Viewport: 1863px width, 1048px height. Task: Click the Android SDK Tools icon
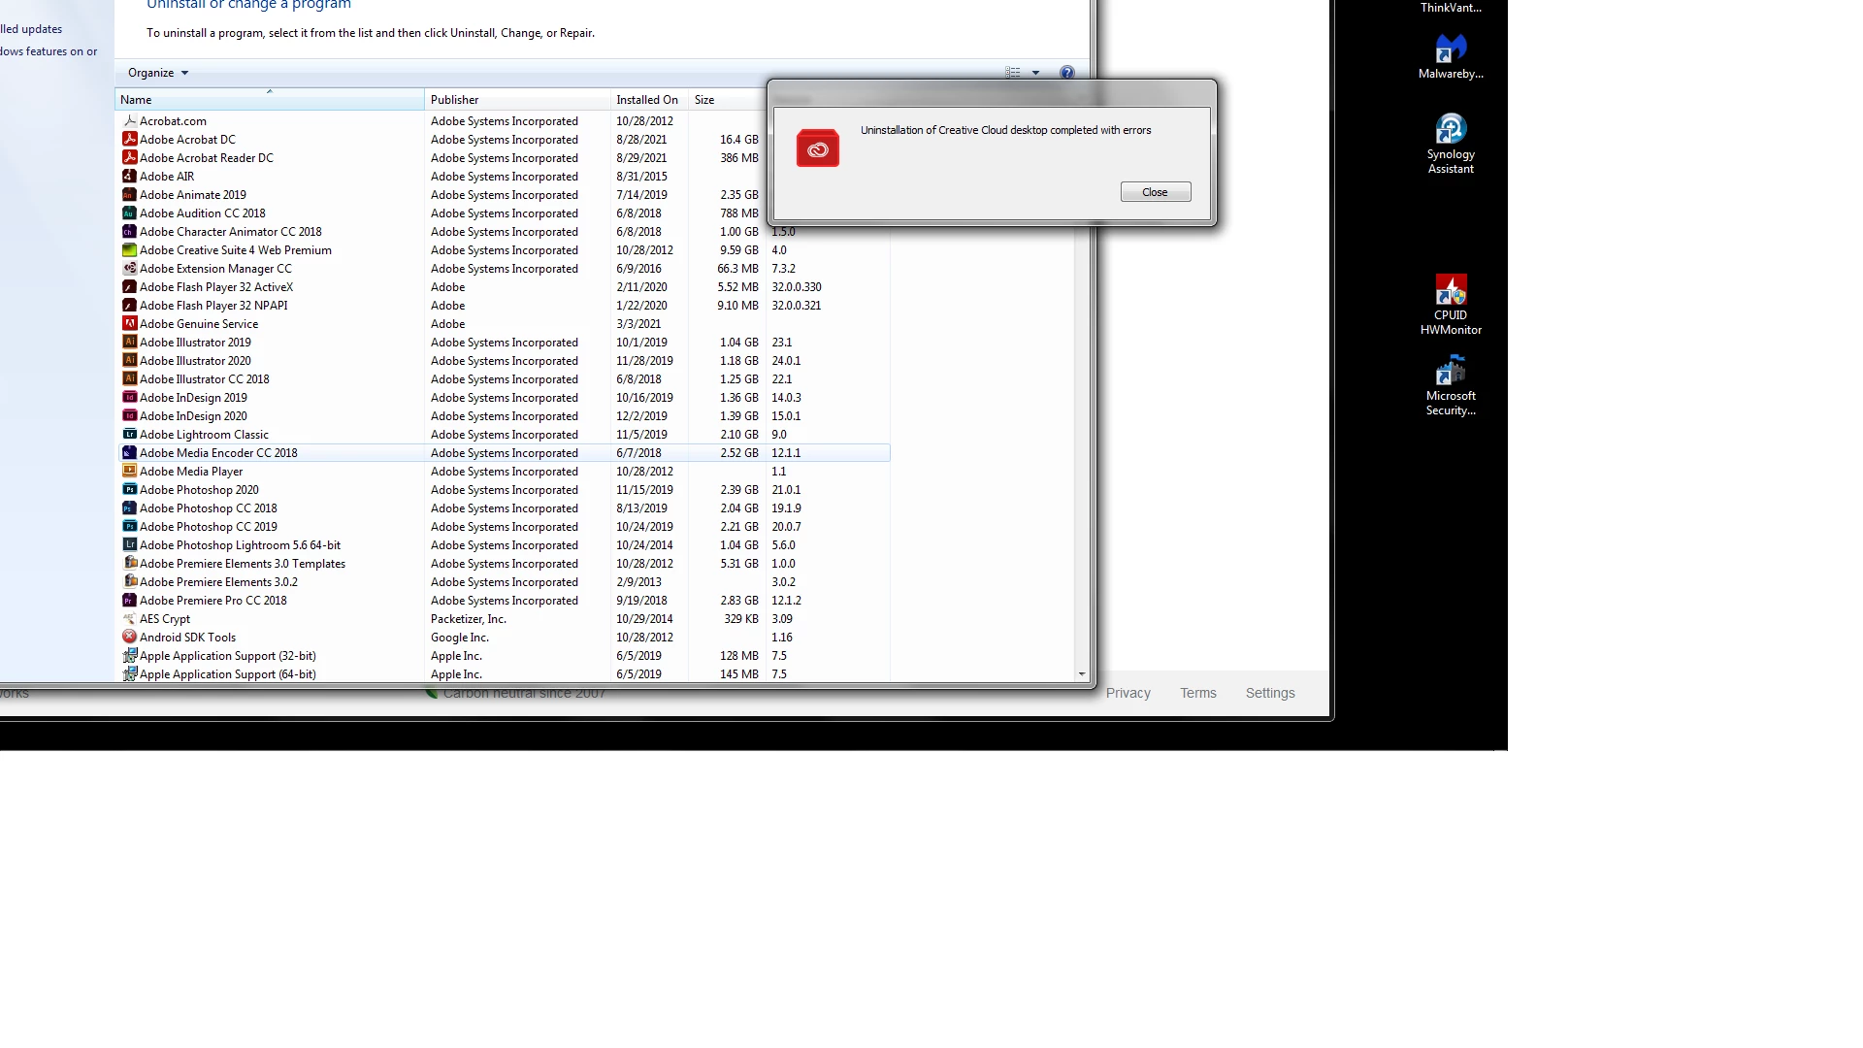129,638
